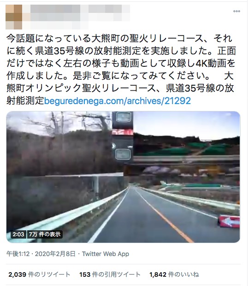
Task: Click the 2020年2月8日 date text
Action: (55, 254)
